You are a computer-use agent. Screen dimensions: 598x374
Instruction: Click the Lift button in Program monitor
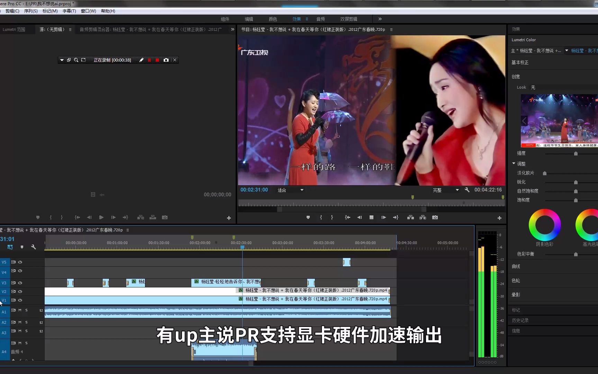(410, 217)
